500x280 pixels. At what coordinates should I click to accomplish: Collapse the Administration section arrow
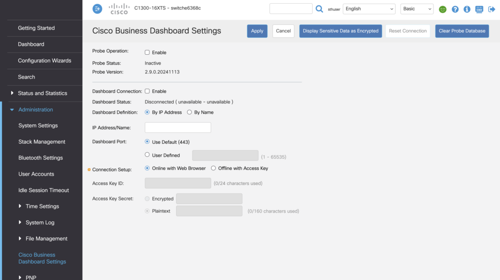point(12,110)
